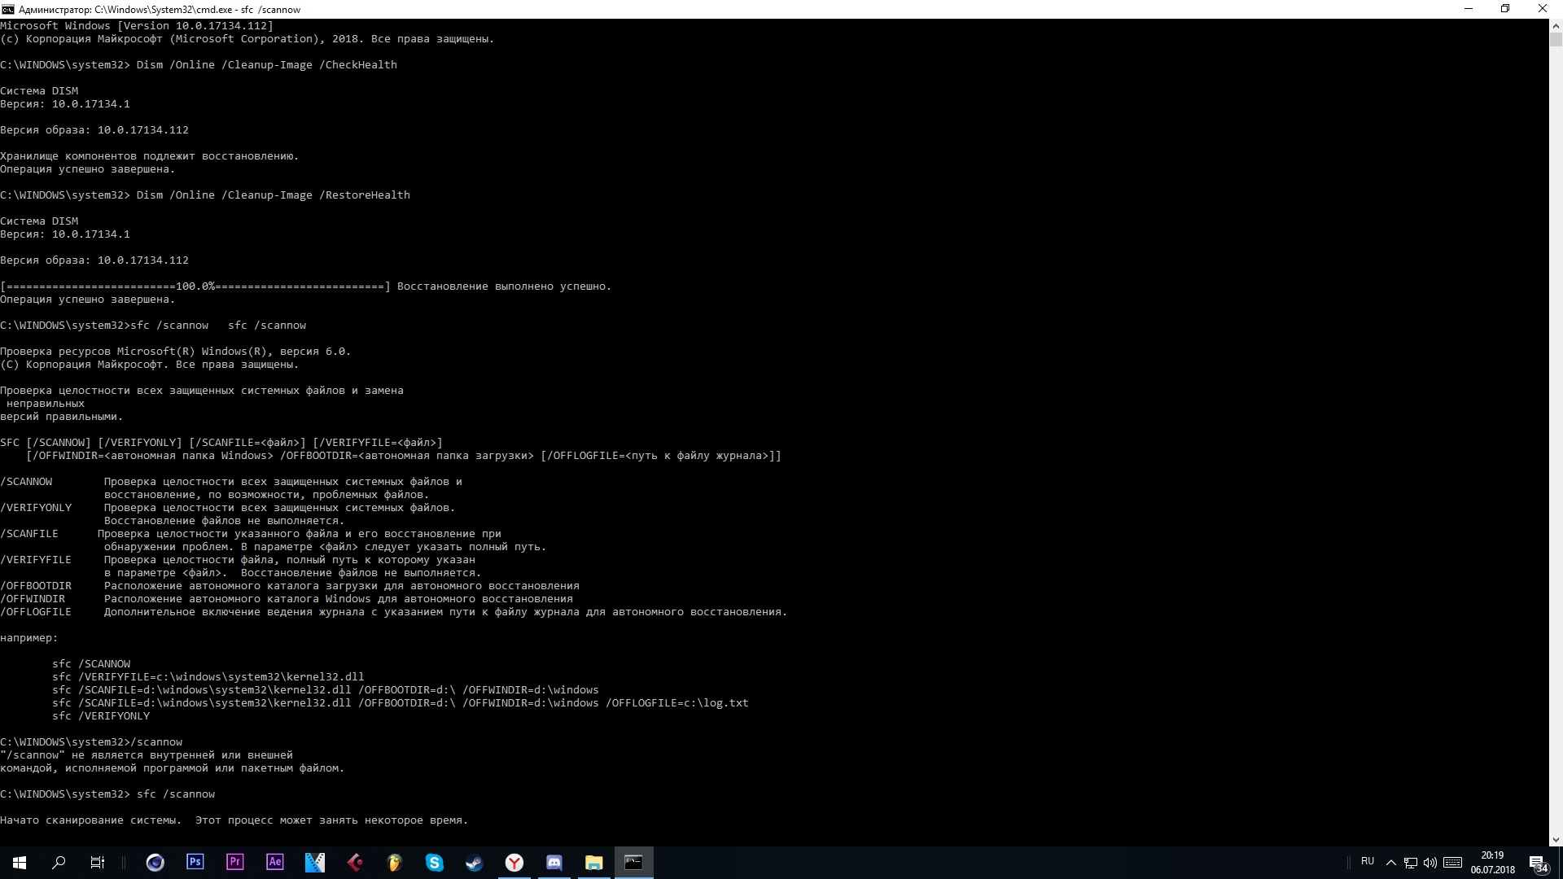Open network status tray icon

click(x=1410, y=863)
